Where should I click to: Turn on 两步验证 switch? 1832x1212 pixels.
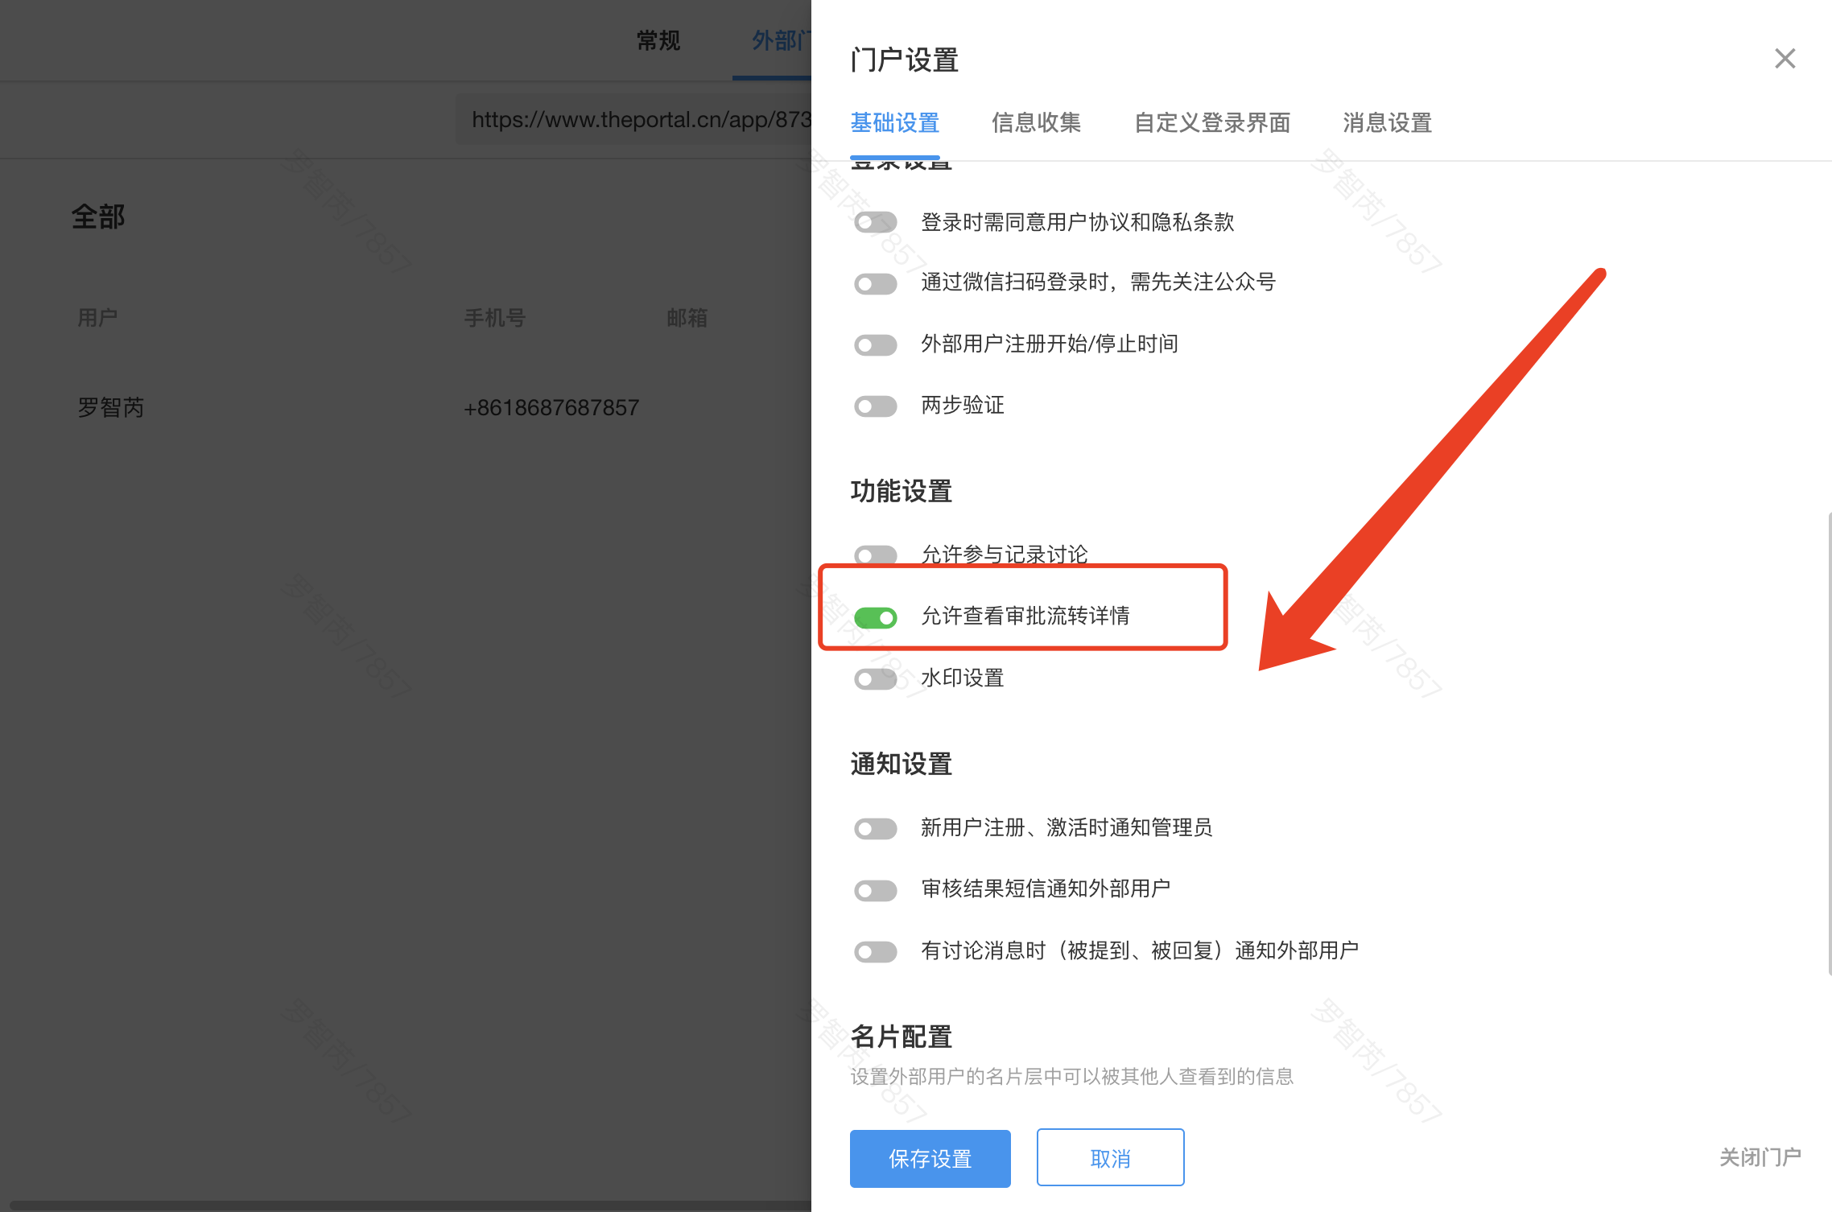876,406
